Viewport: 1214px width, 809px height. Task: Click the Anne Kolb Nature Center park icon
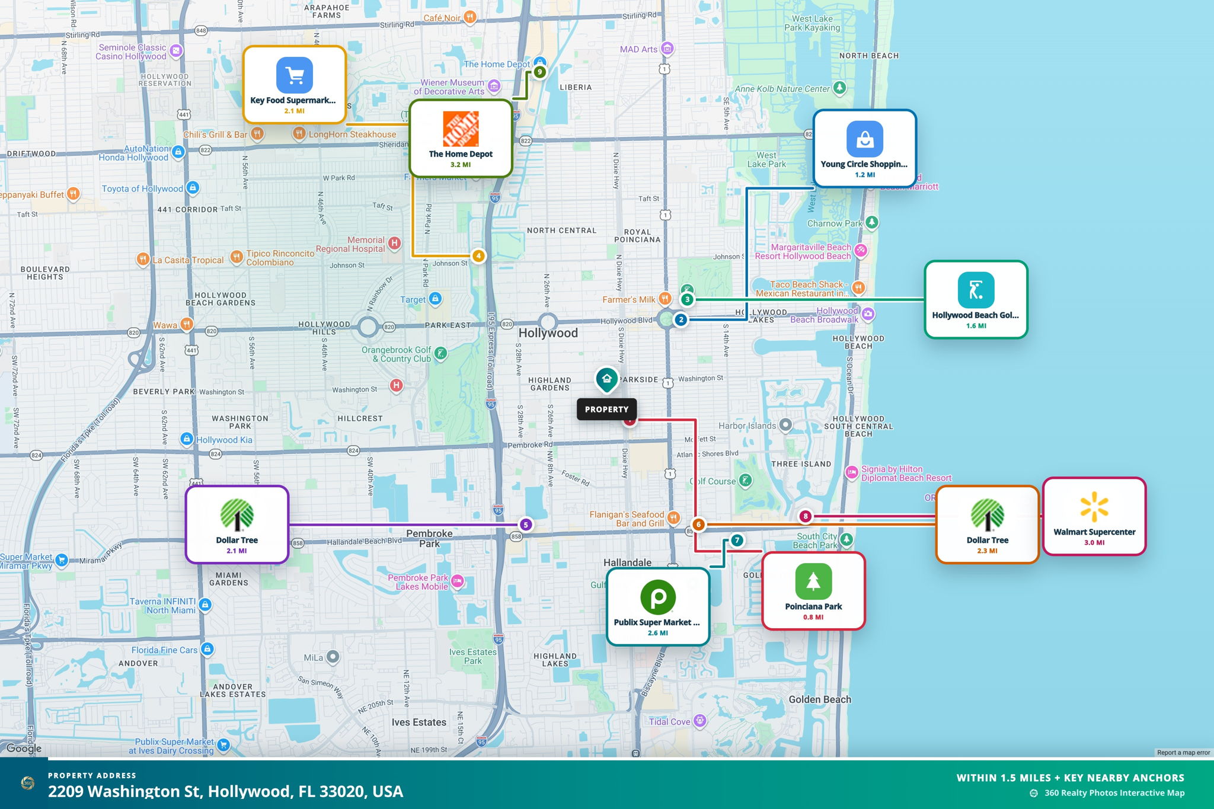(839, 88)
